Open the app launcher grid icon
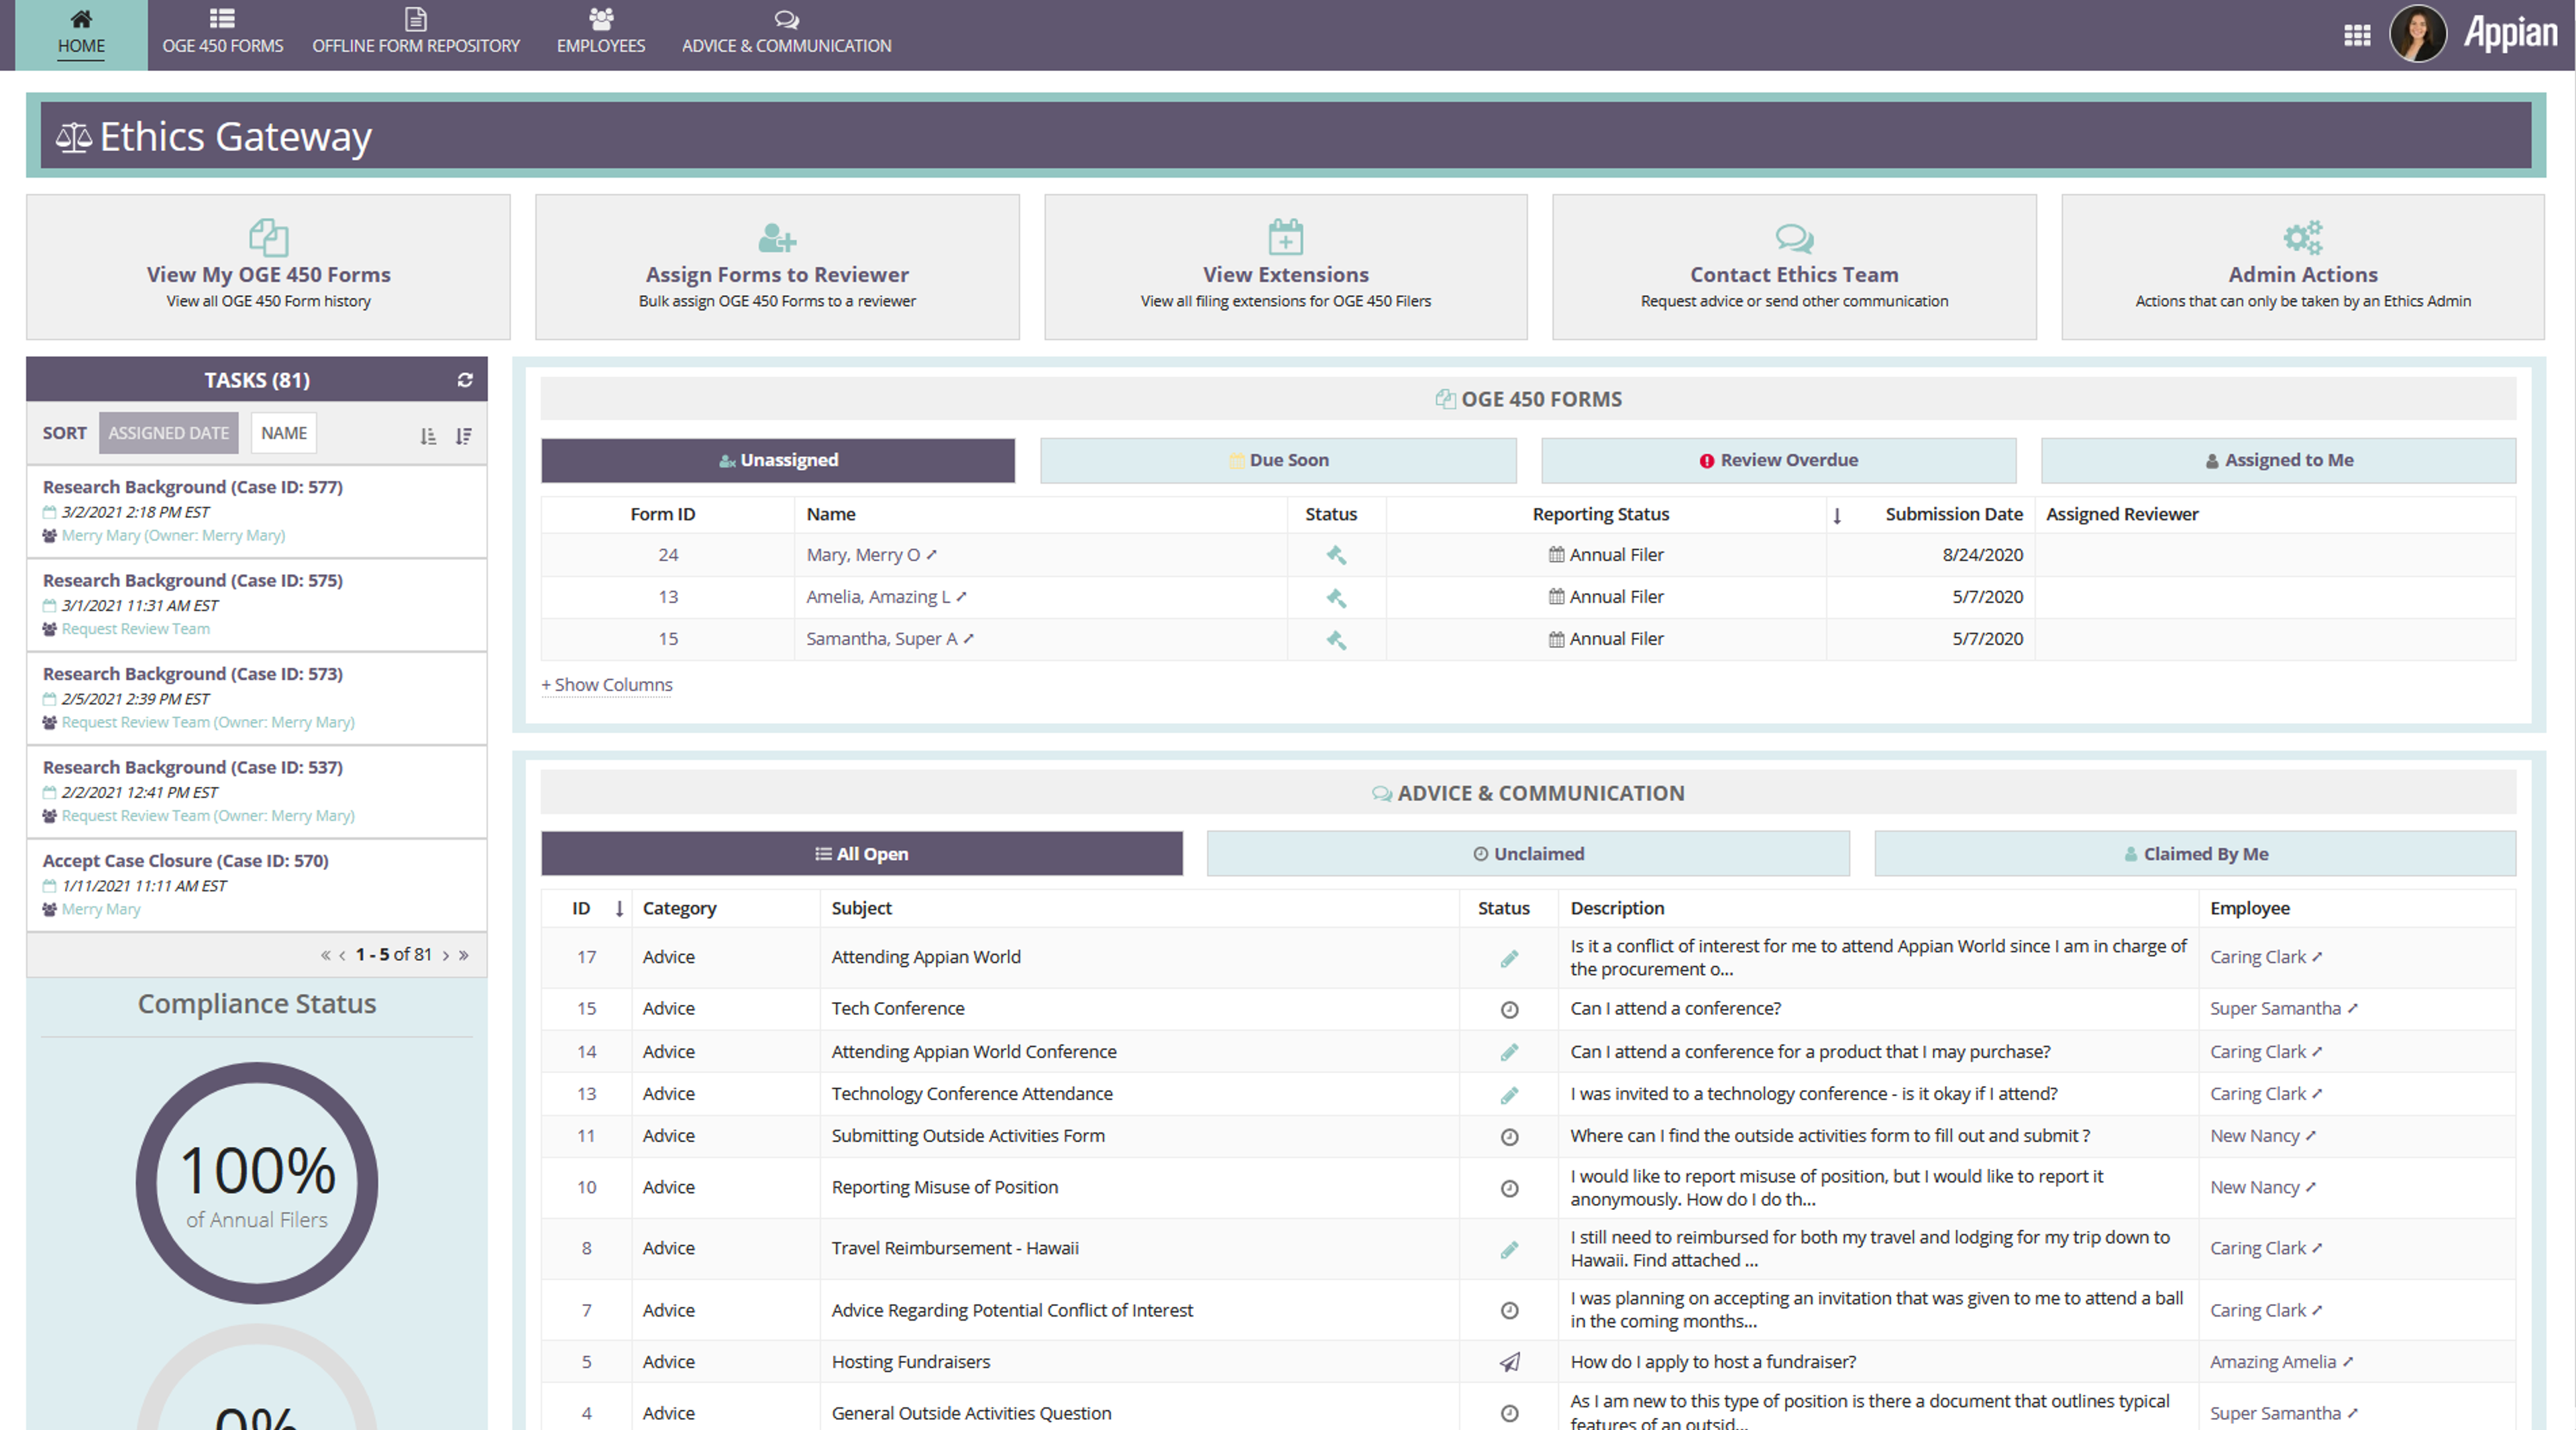 [2357, 36]
